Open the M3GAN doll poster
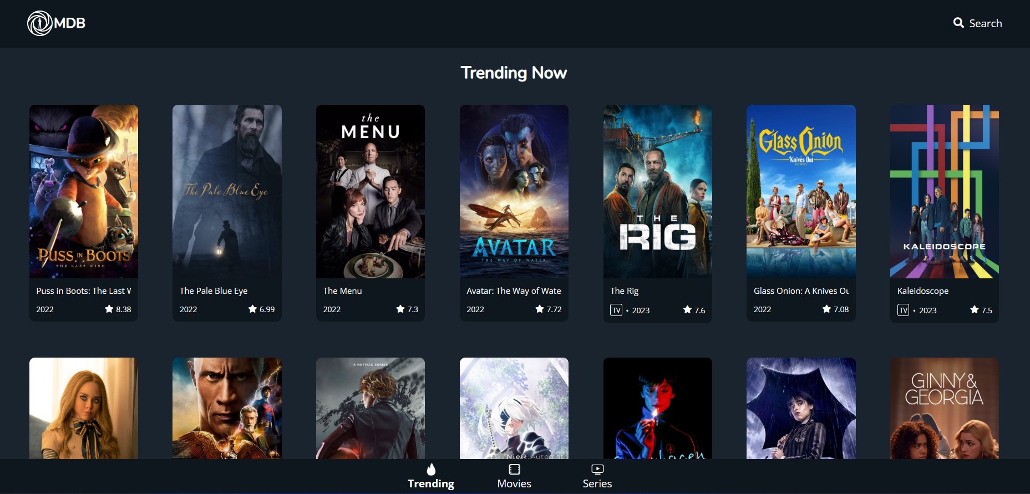The image size is (1030, 494). [84, 408]
